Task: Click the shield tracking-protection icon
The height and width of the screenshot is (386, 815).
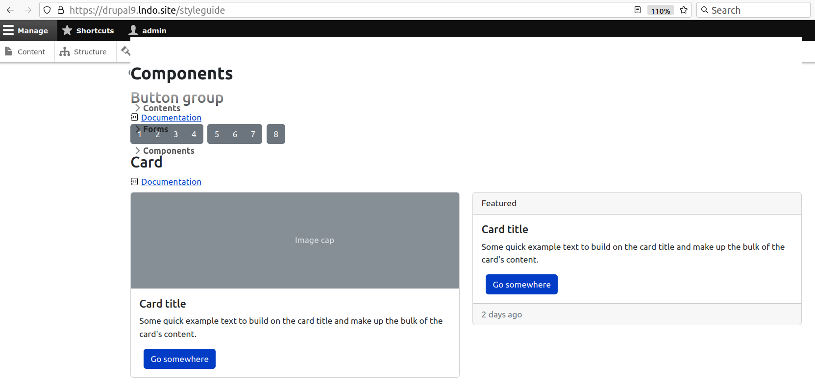Action: [x=47, y=10]
